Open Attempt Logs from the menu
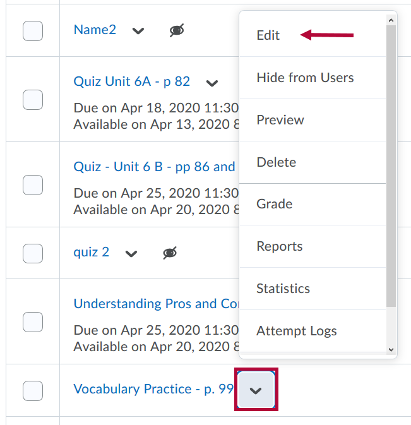The width and height of the screenshot is (411, 425). click(297, 331)
